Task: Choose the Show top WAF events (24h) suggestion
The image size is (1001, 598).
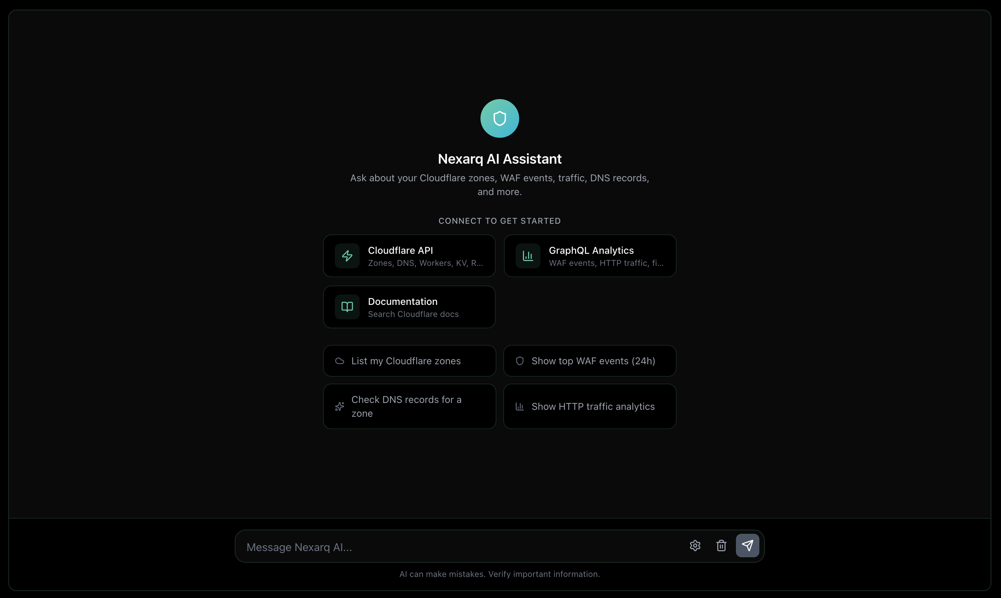Action: tap(590, 361)
